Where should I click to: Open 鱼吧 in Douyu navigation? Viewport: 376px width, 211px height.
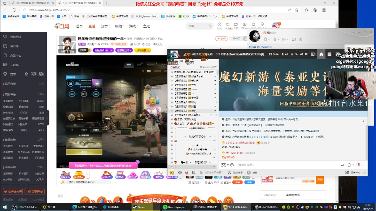tap(147, 26)
